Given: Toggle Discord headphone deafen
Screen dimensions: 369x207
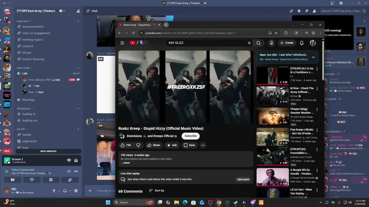Looking at the screenshot, I should click(x=65, y=191).
